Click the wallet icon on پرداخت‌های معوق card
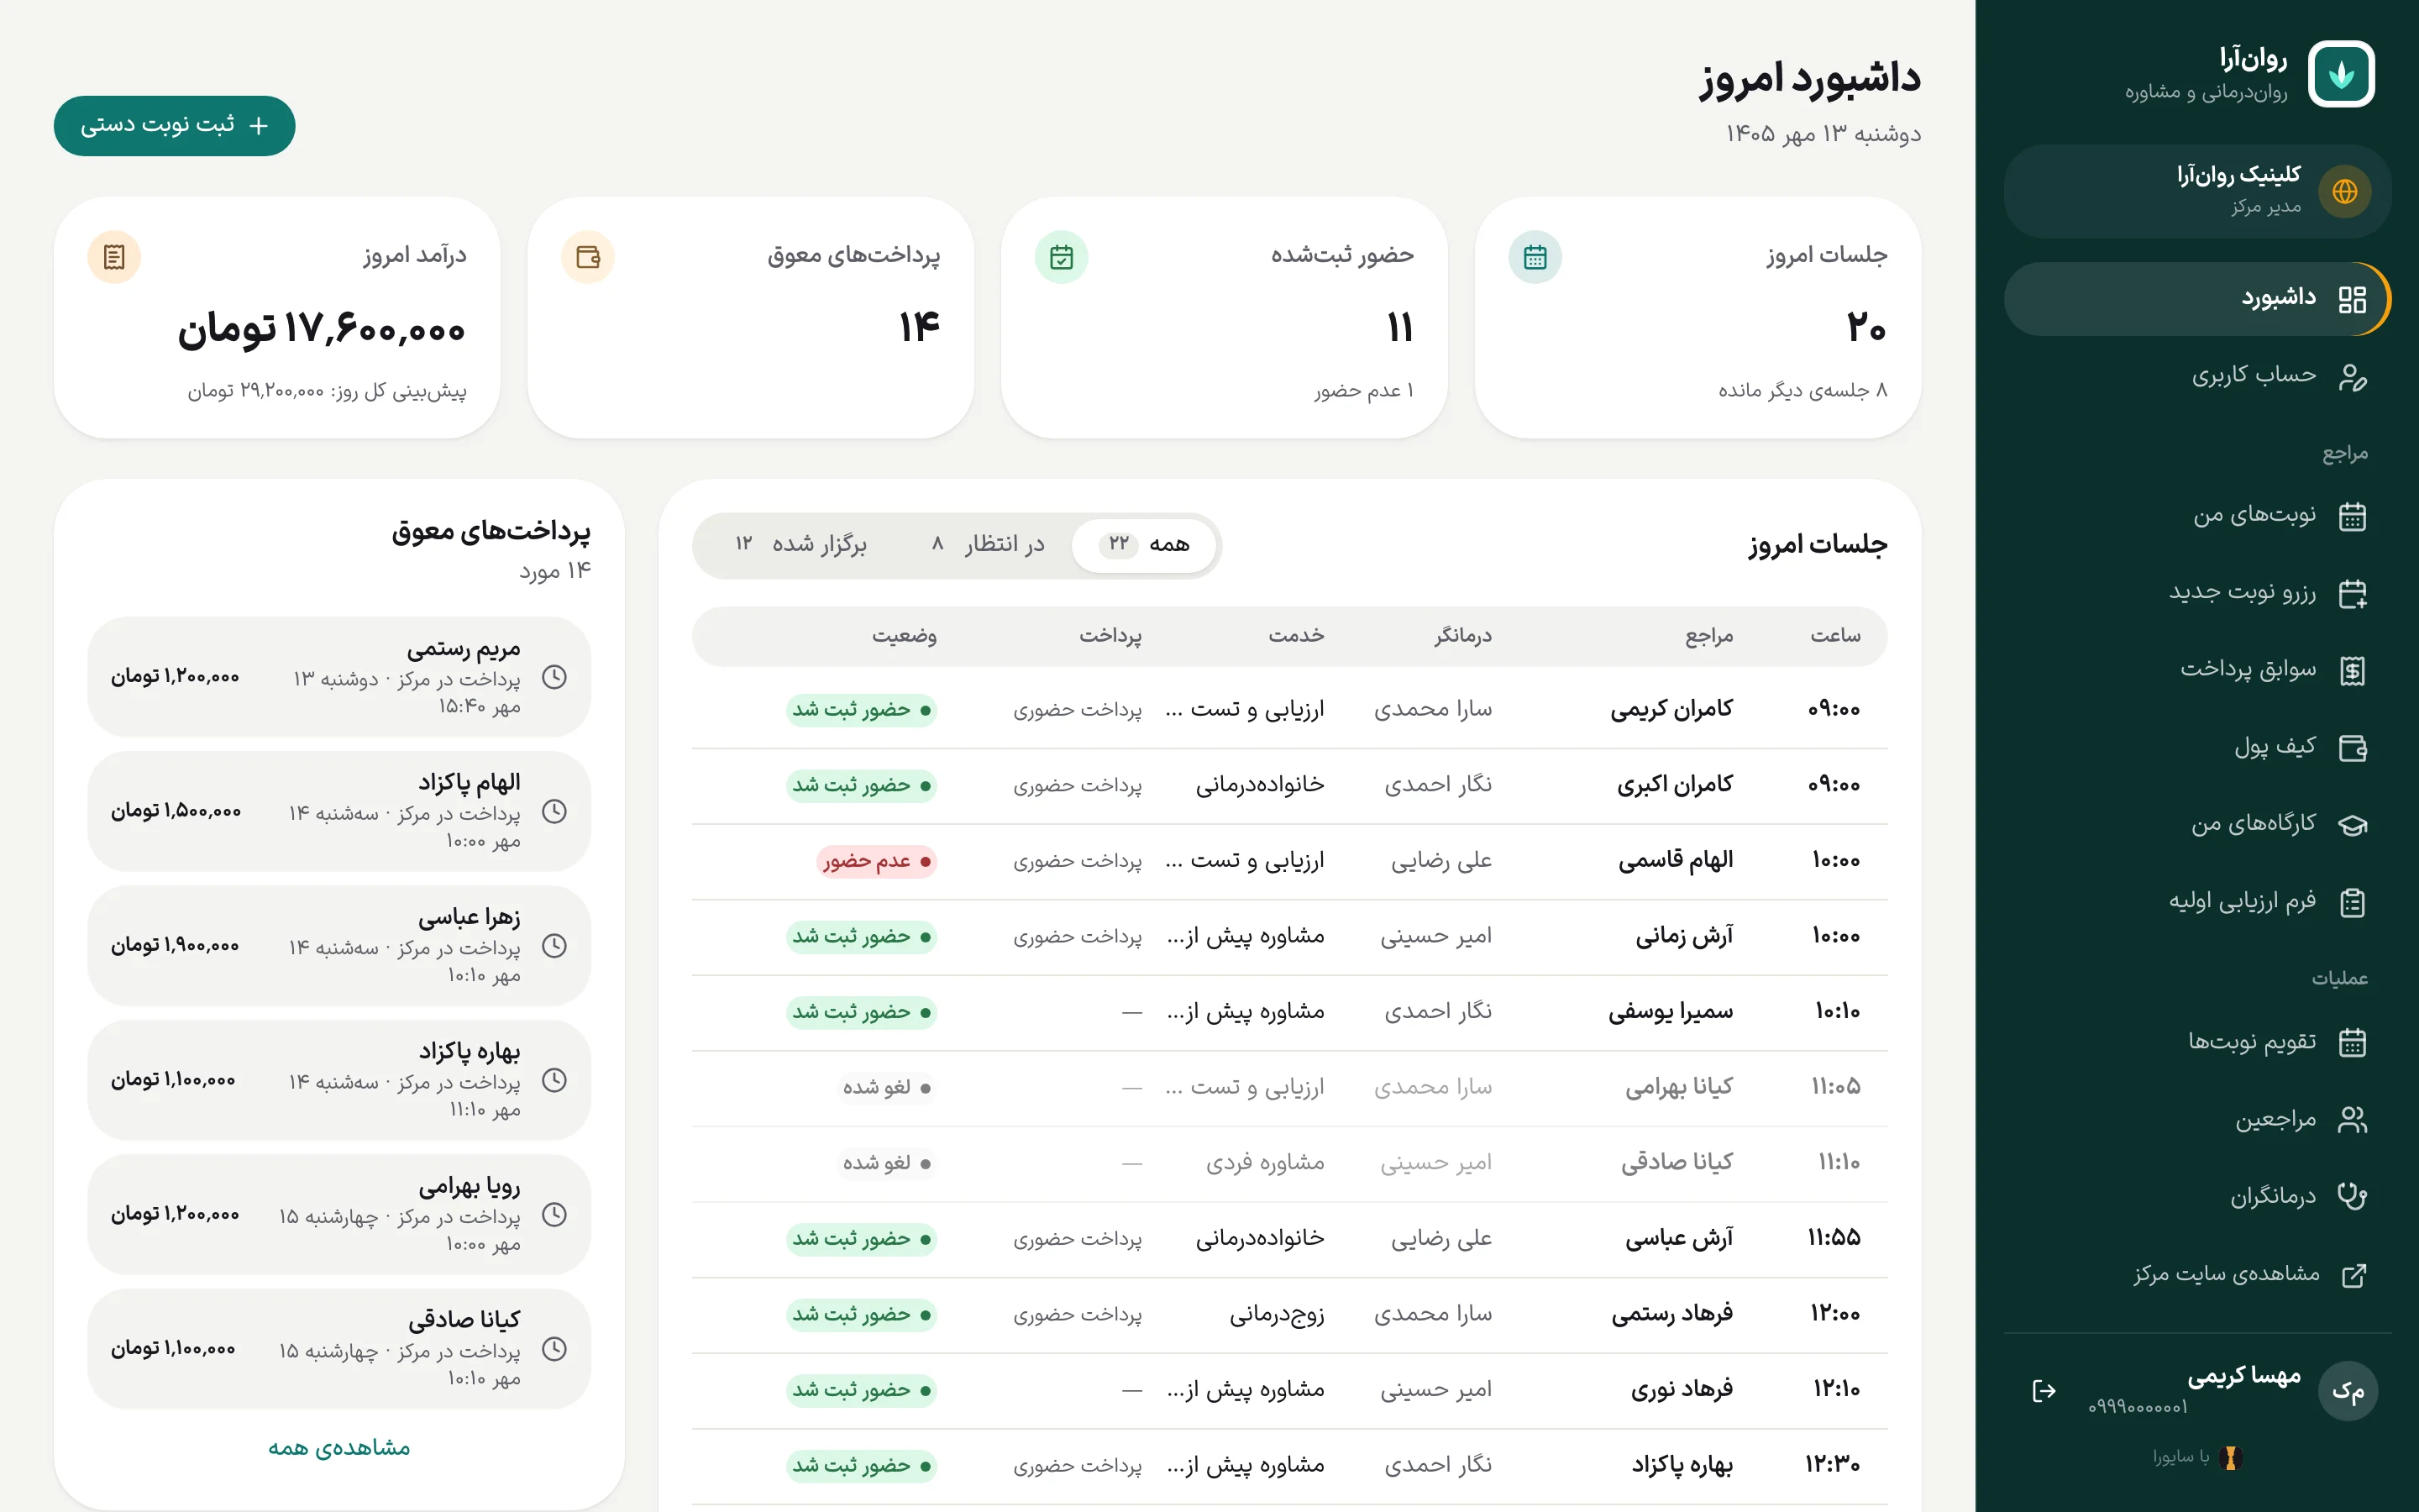Viewport: 2419px width, 1512px height. coord(588,257)
